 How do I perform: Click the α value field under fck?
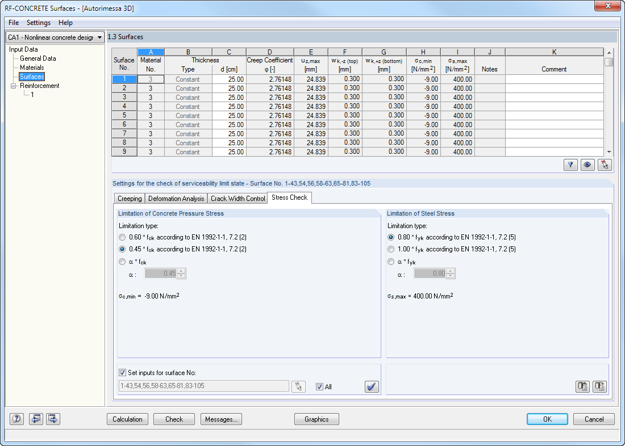point(161,274)
